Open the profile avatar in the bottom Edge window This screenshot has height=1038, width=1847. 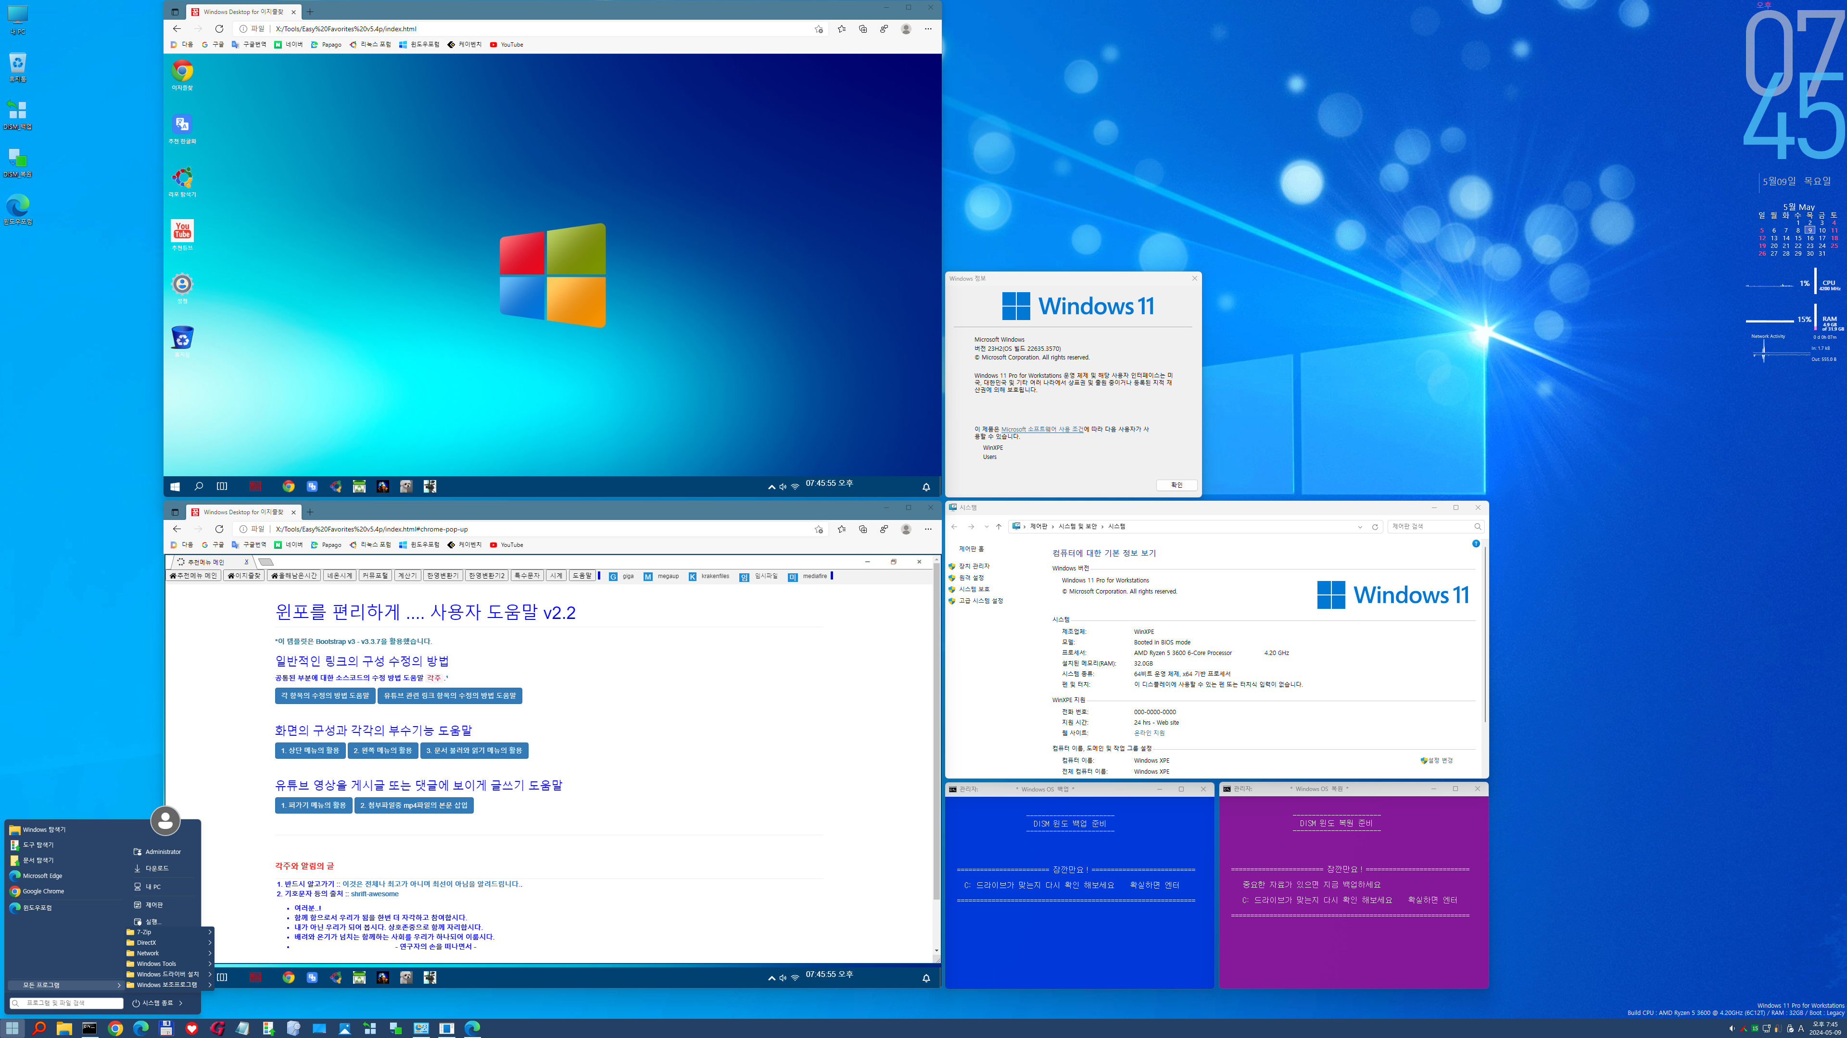(x=906, y=529)
